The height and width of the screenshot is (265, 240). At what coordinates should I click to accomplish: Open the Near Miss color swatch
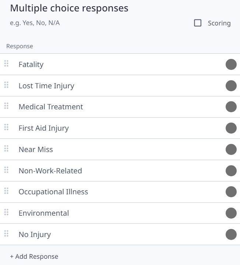(231, 149)
